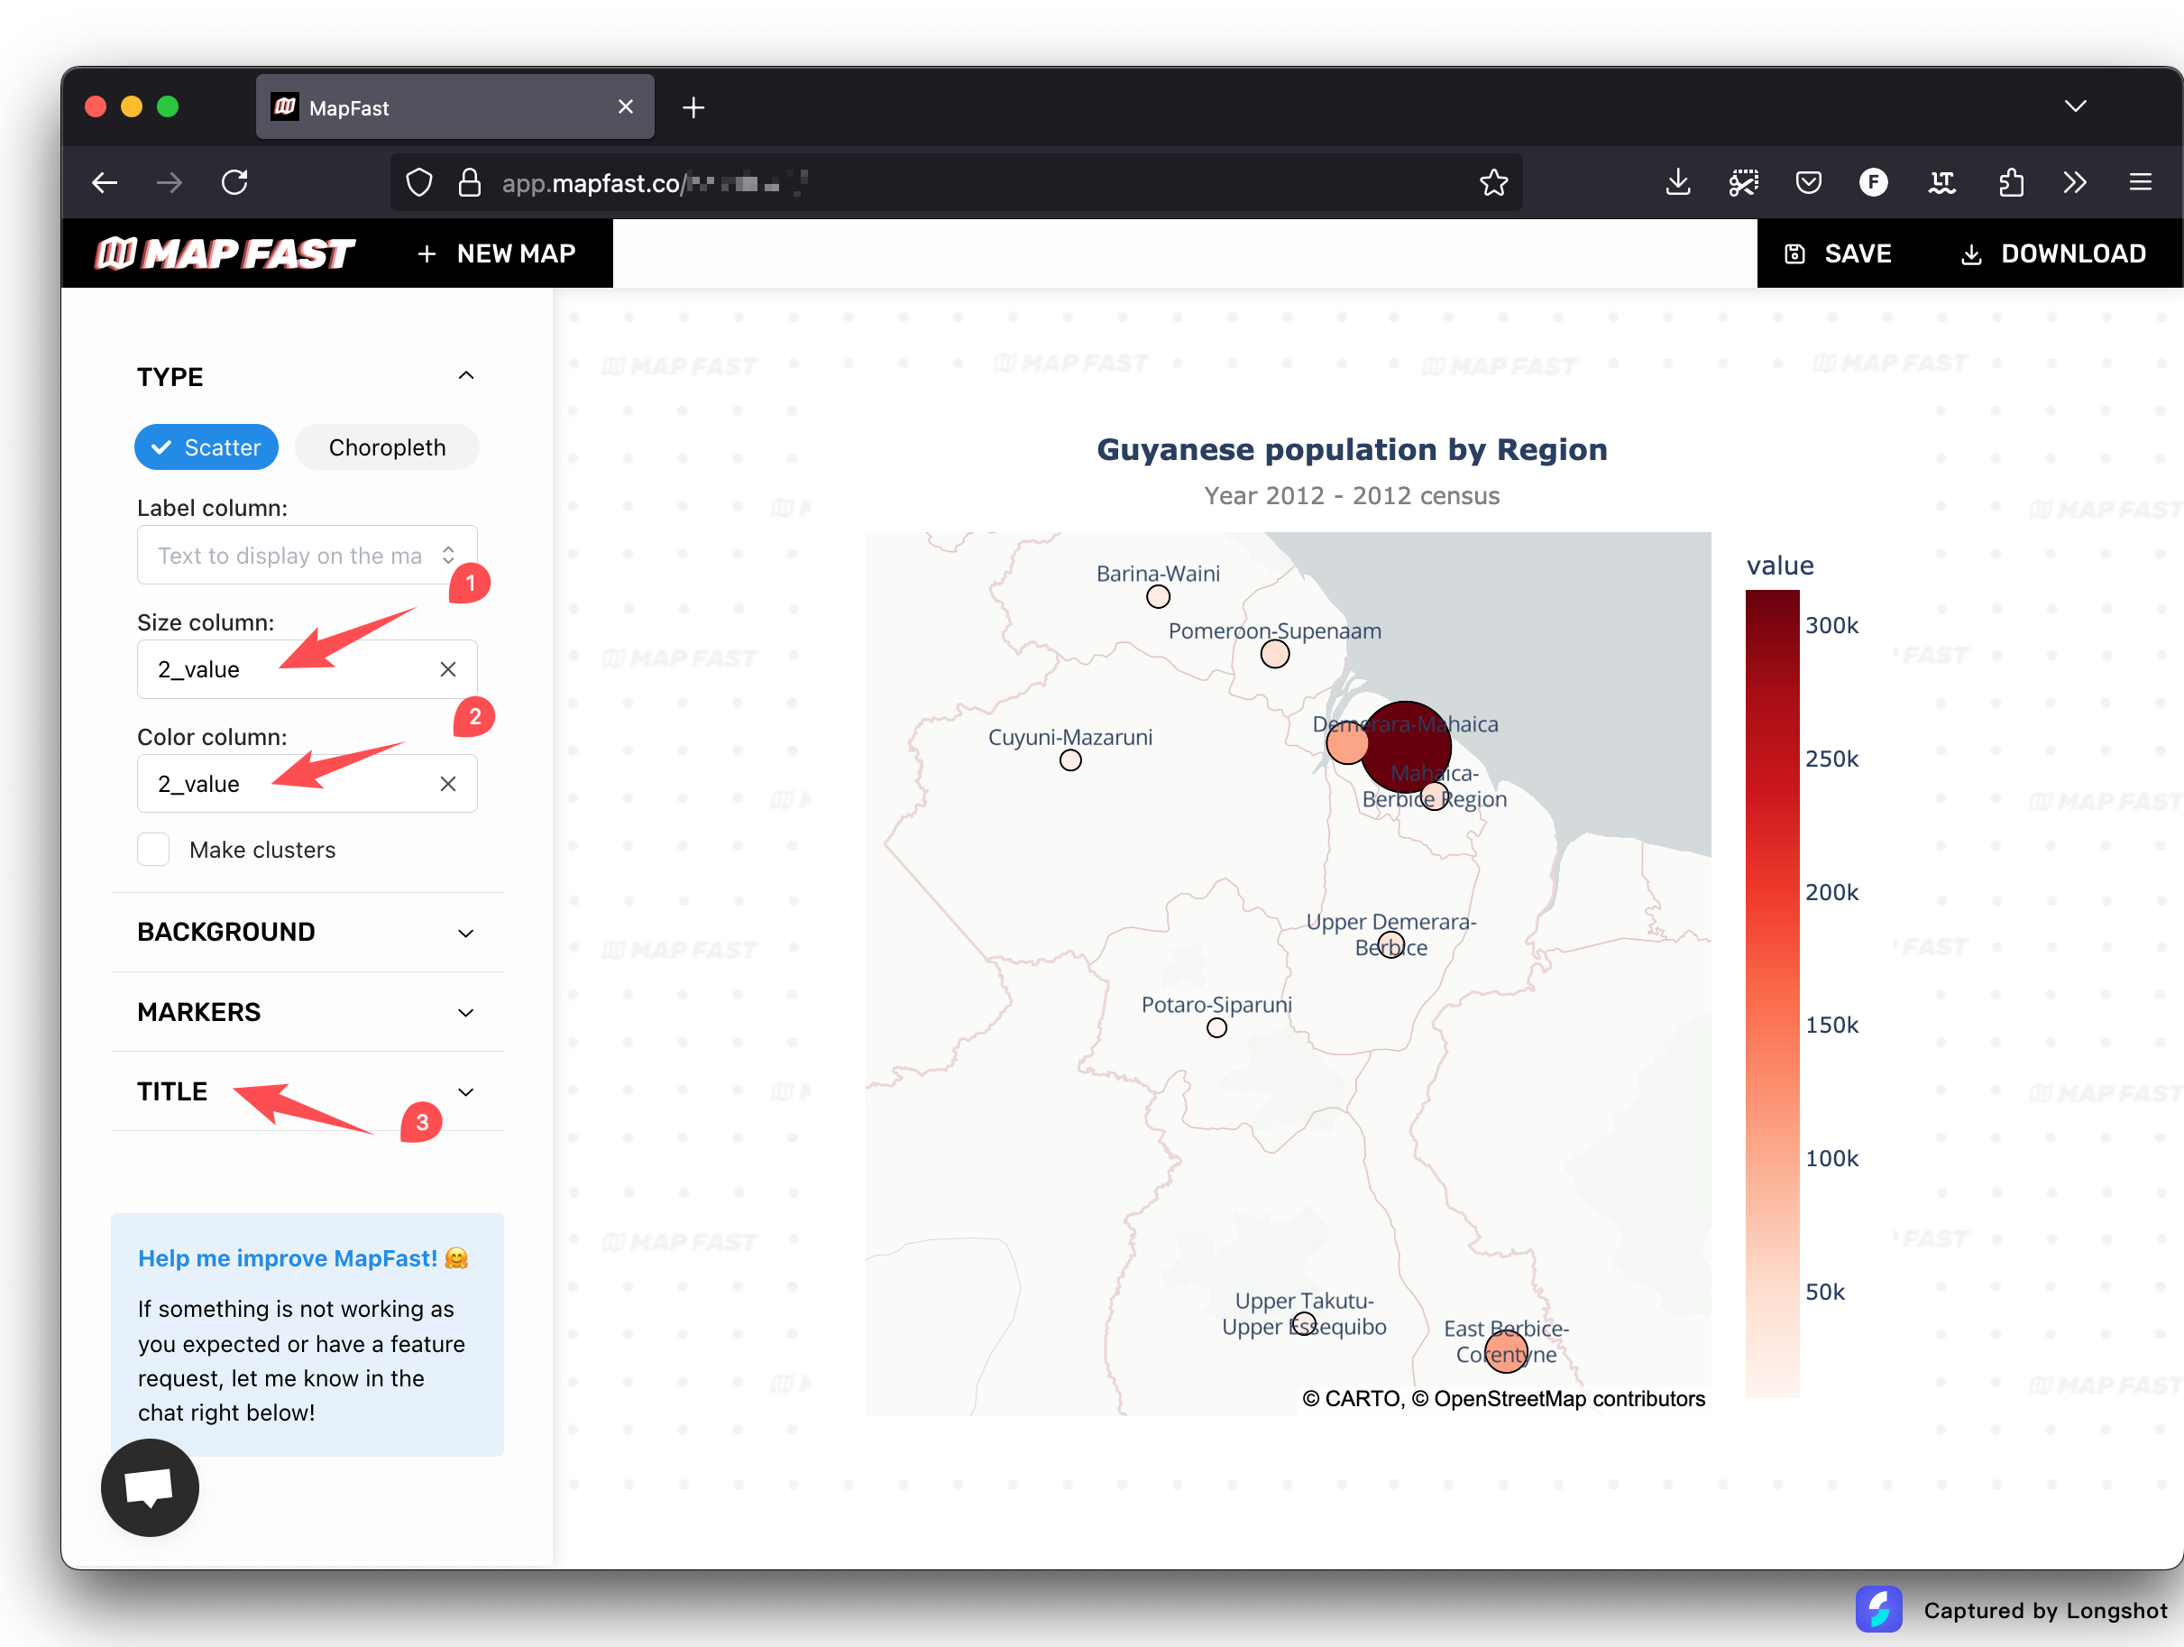Click the East Berbice-Corentyne marker
The width and height of the screenshot is (2184, 1647).
pyautogui.click(x=1507, y=1351)
